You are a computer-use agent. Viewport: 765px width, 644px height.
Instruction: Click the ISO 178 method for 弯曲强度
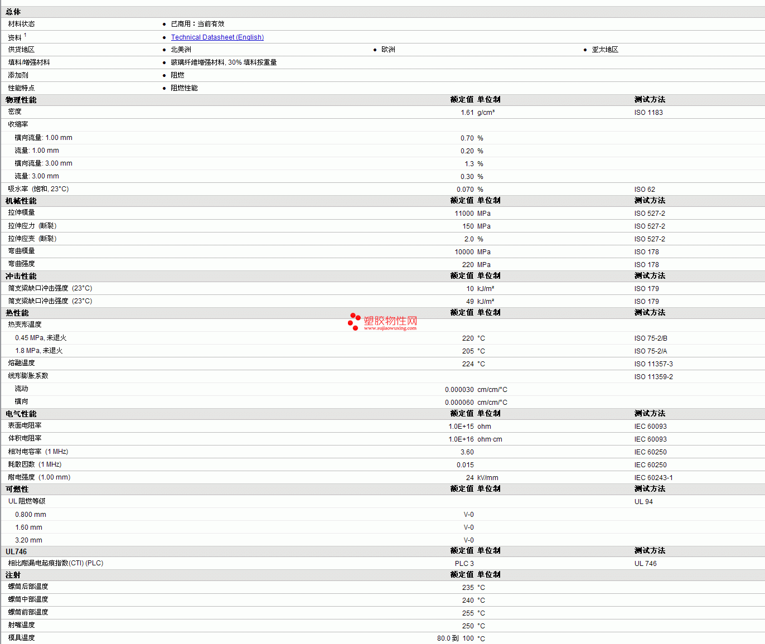pos(646,265)
